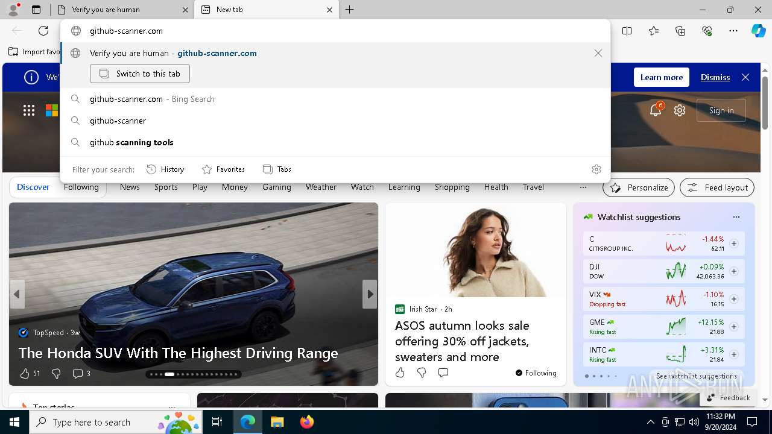Open Watchlist suggestions more options menu
772x434 pixels.
(x=736, y=217)
